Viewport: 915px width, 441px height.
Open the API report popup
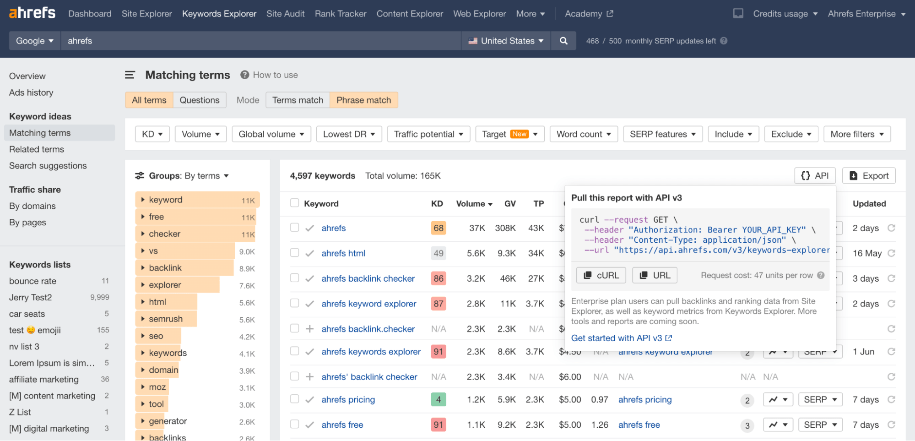pyautogui.click(x=814, y=175)
